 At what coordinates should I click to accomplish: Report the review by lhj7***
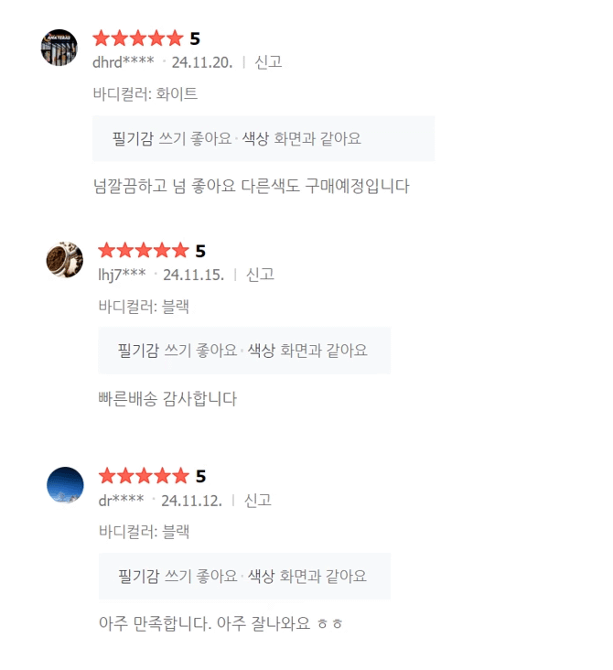pyautogui.click(x=260, y=275)
